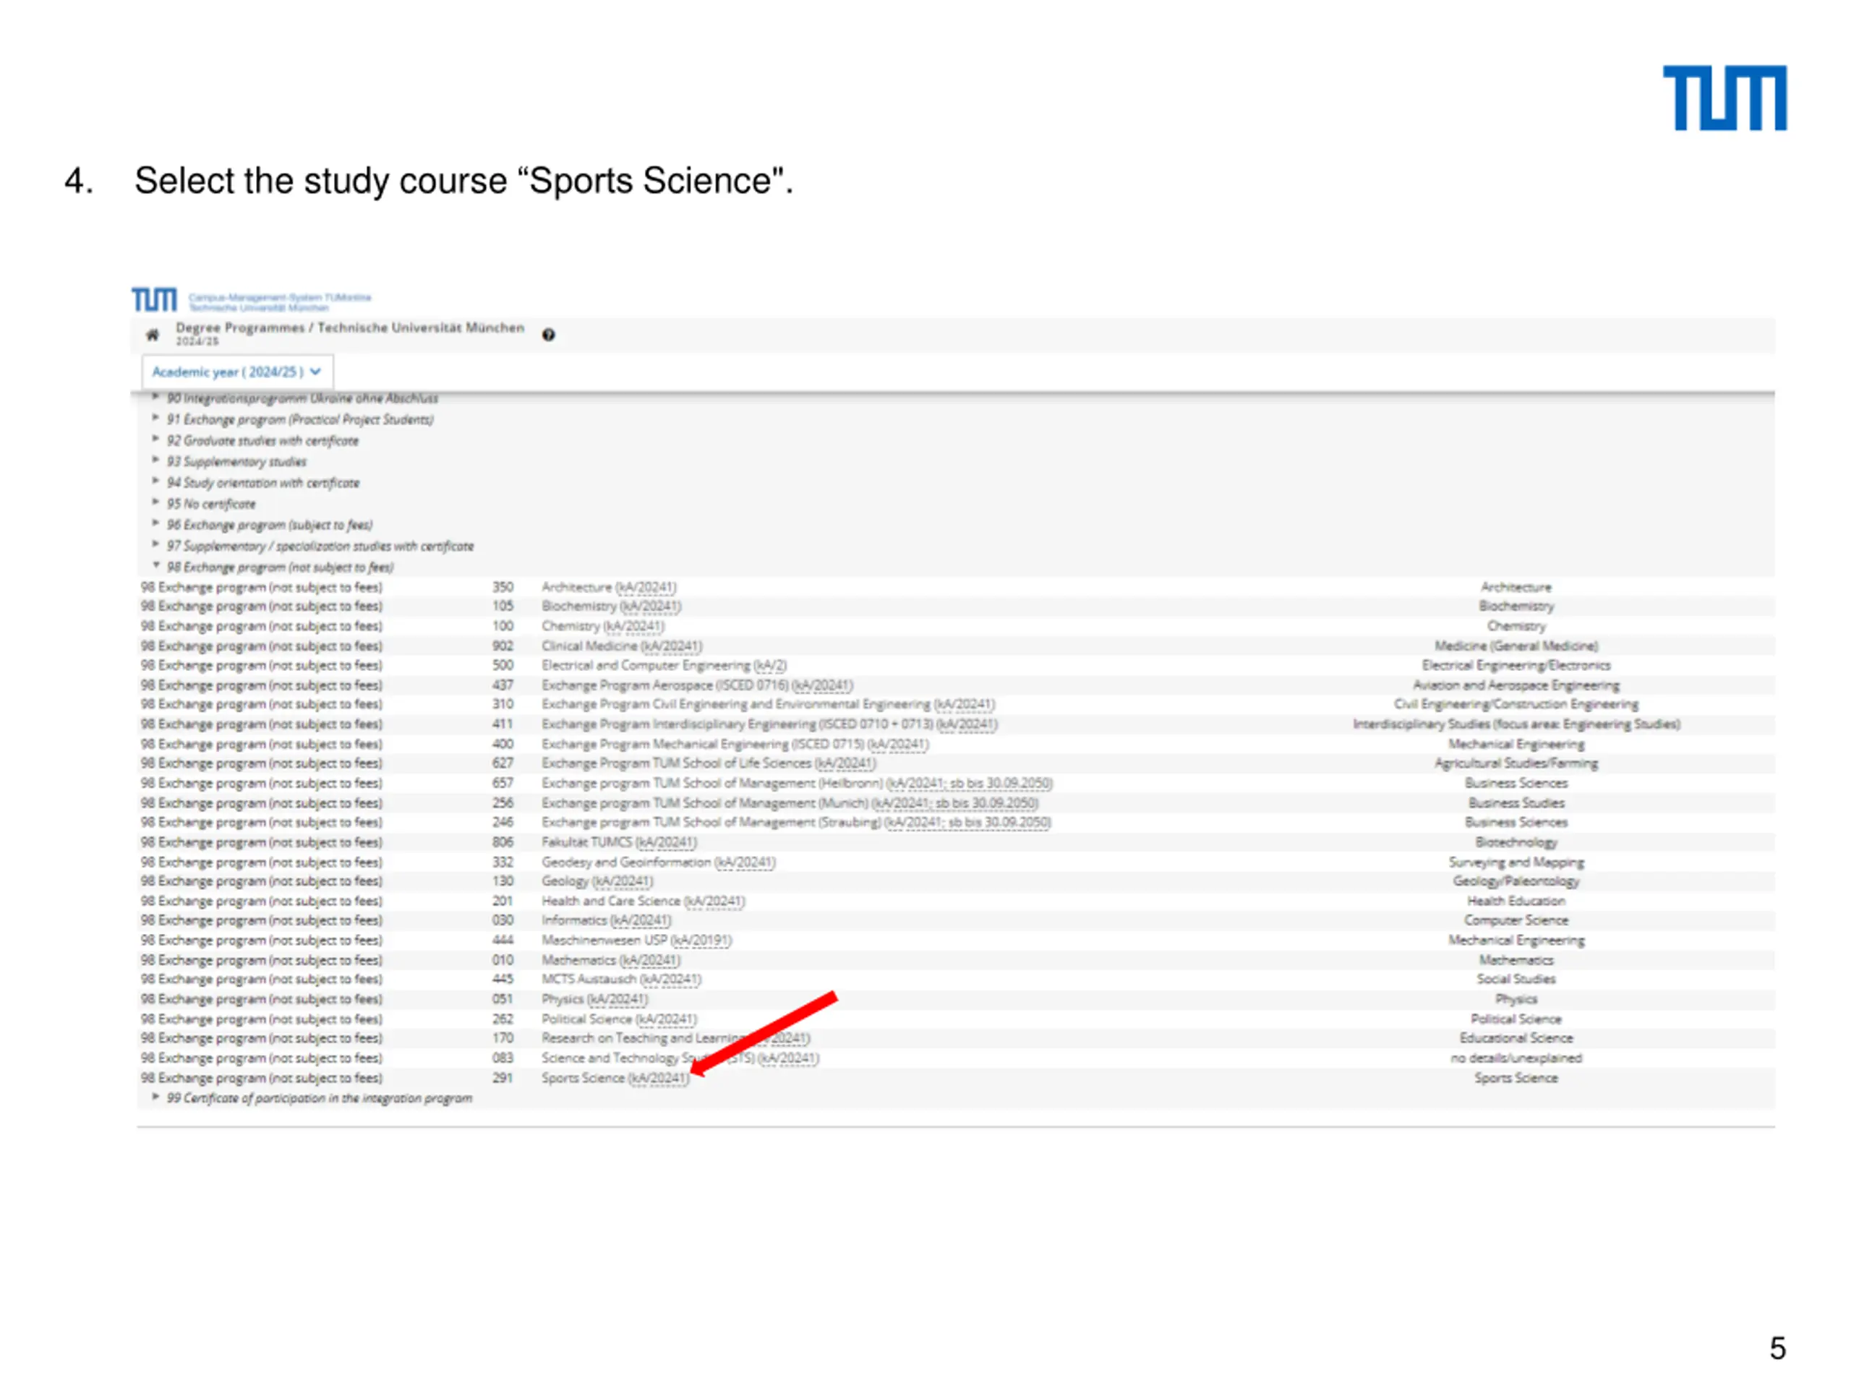The image size is (1851, 1388).
Task: Click the TUM logo in page header
Action: click(x=154, y=299)
